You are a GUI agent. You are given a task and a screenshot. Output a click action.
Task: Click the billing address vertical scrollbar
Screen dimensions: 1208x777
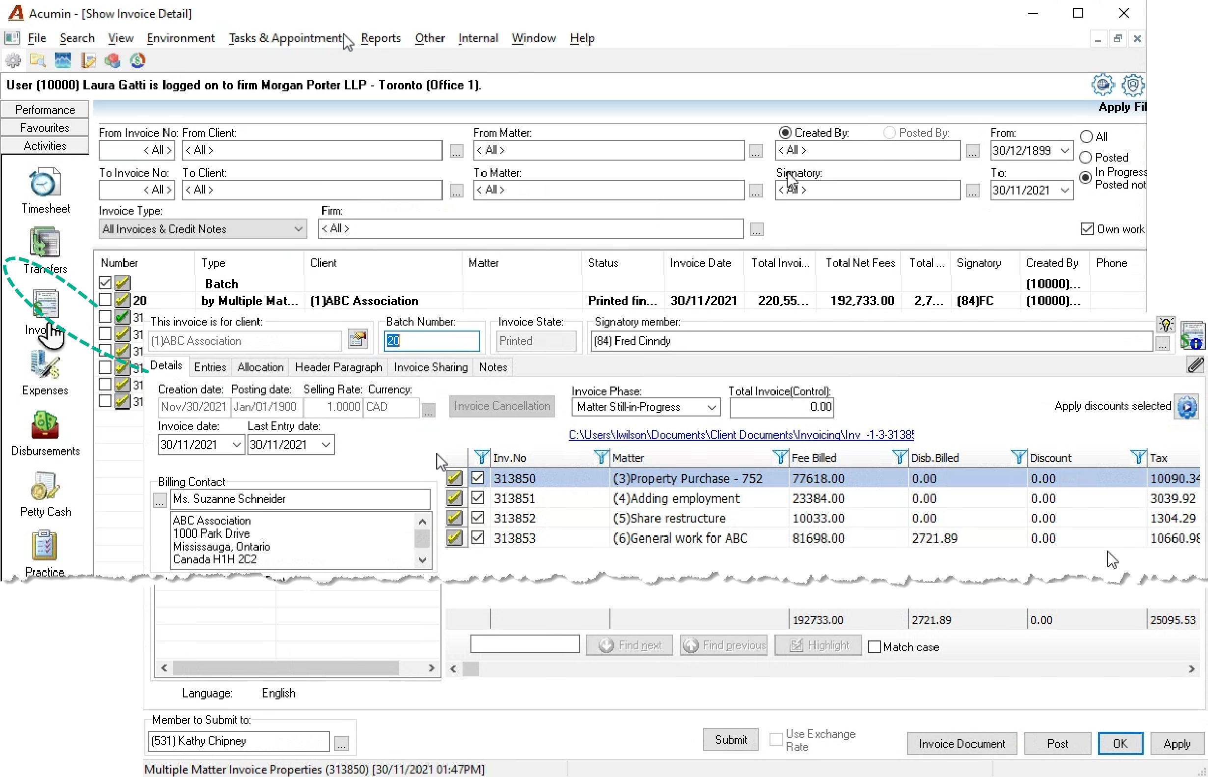[422, 540]
